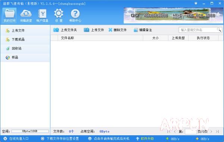The height and width of the screenshot is (142, 224).
Task: Focus the 输入查询文件名 search field
Action: [198, 30]
